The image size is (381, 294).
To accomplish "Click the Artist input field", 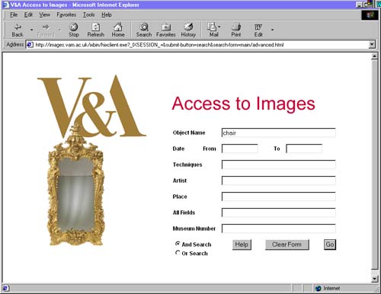I will click(279, 181).
